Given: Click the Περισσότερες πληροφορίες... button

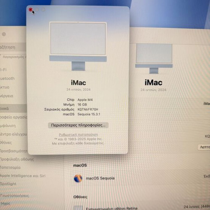Looking at the screenshot, I should [78, 125].
